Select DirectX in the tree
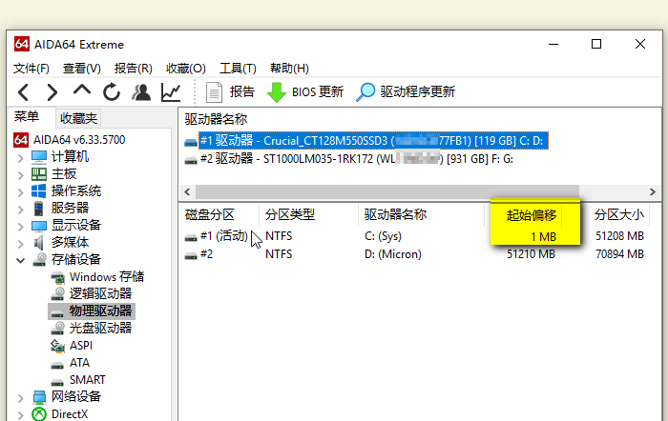Viewport: 668px width, 421px height. (70, 413)
